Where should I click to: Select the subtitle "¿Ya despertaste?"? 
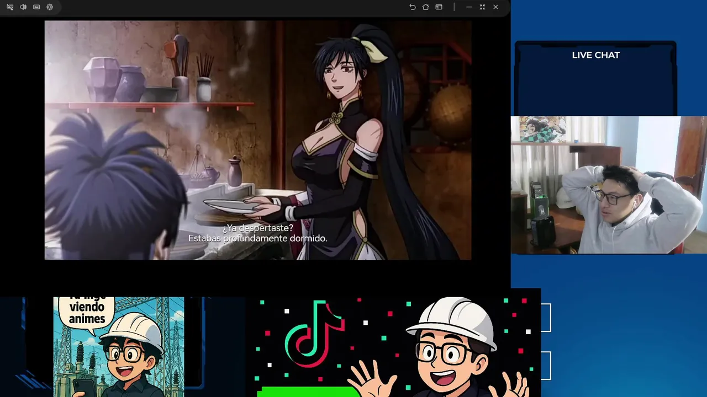point(258,228)
